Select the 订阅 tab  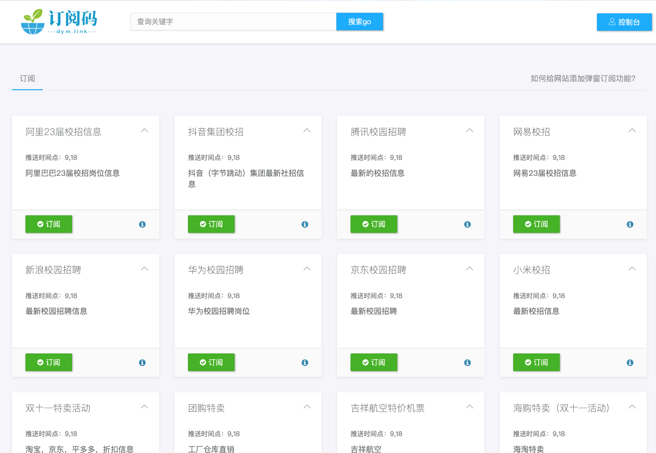tap(27, 79)
